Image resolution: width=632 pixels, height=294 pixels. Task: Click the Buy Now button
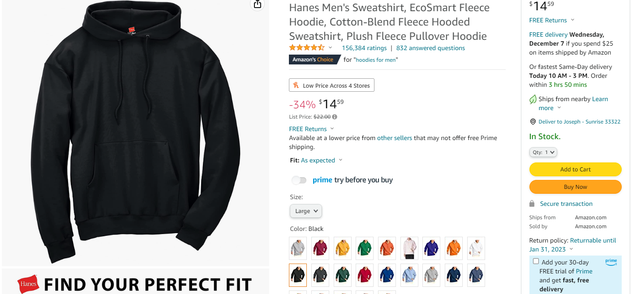[x=576, y=187]
